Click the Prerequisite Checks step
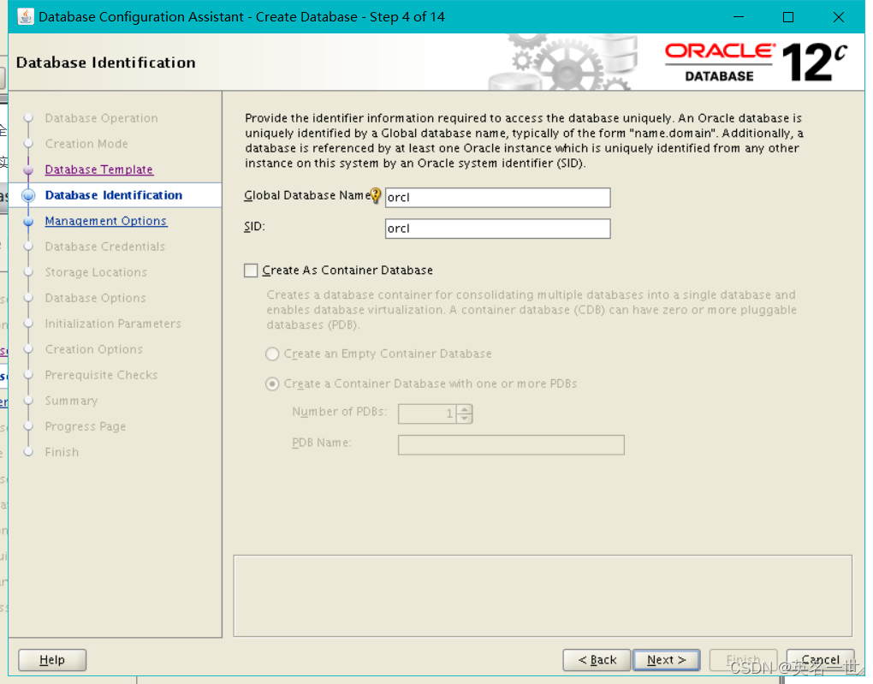873x684 pixels. [101, 374]
